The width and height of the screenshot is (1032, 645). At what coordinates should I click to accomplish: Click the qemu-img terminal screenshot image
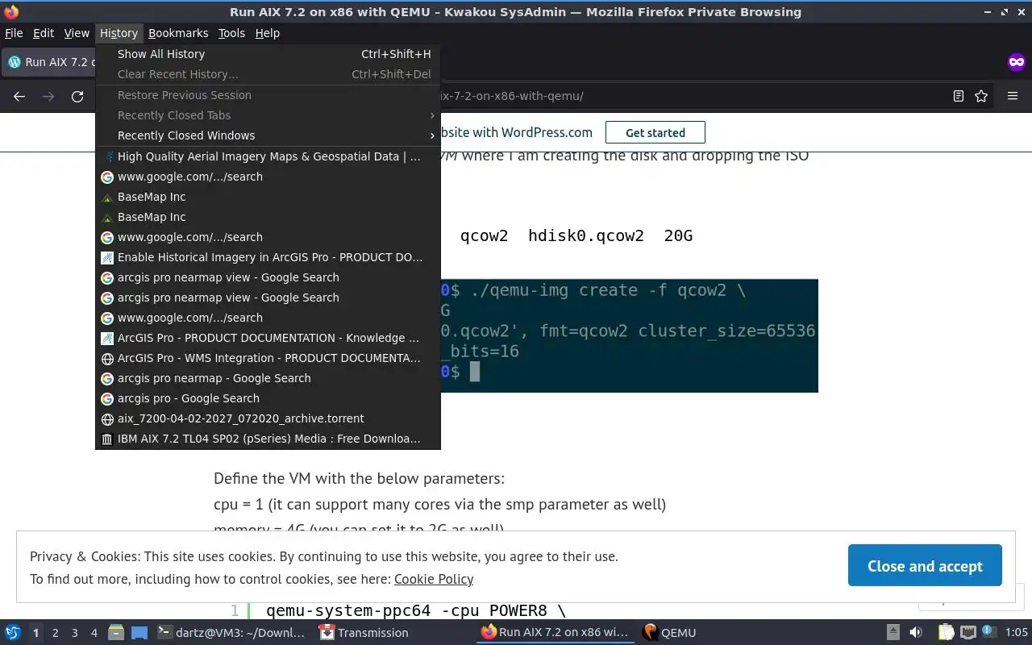click(x=629, y=335)
